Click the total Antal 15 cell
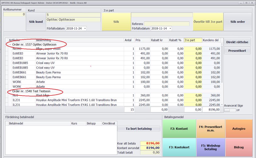The image size is (256, 158). coord(129,110)
